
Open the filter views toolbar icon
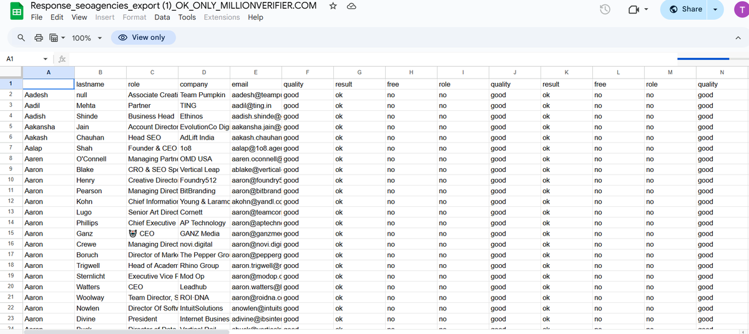pos(54,38)
